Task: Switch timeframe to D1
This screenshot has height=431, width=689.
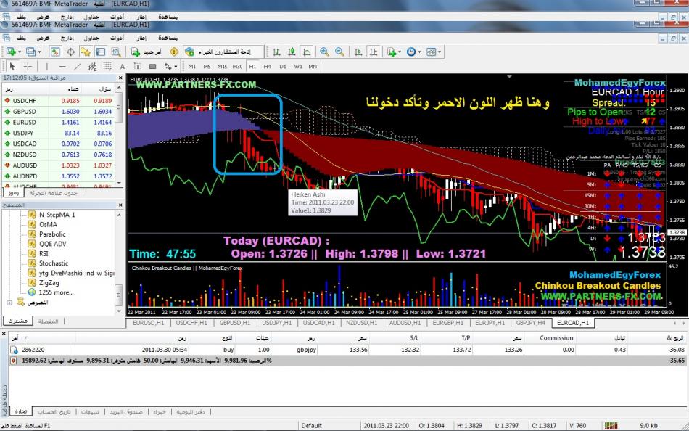Action: tap(283, 67)
